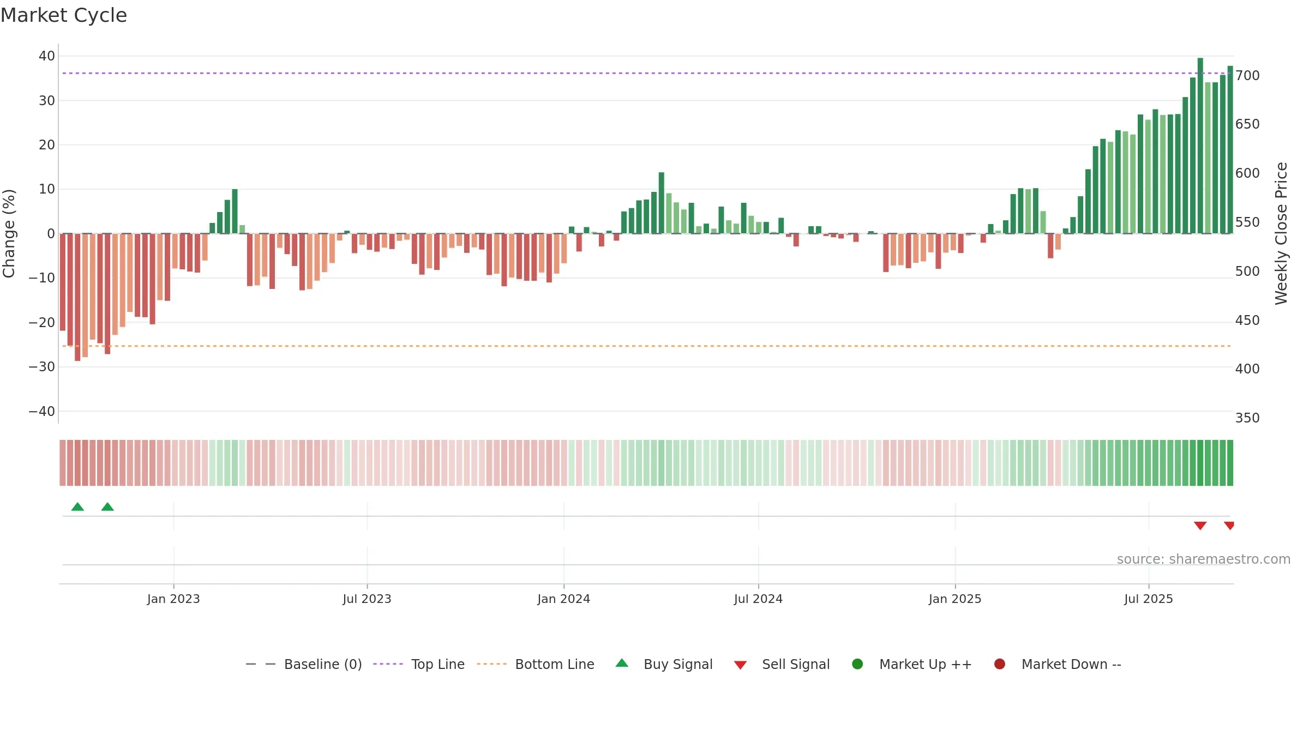Screen dimensions: 1309x736
Task: Toggle the Market Down -- legend entry
Action: coord(1057,664)
